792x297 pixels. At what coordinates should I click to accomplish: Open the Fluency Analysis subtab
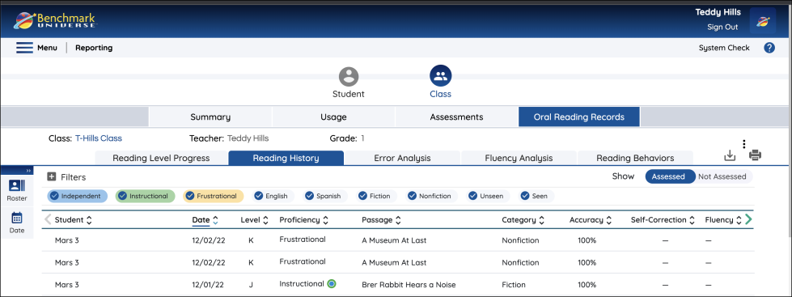(519, 158)
